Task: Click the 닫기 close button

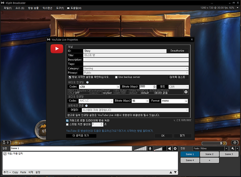Action: [182, 136]
